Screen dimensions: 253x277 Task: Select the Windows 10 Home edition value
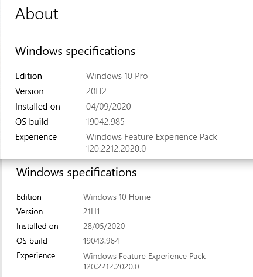[x=117, y=197]
